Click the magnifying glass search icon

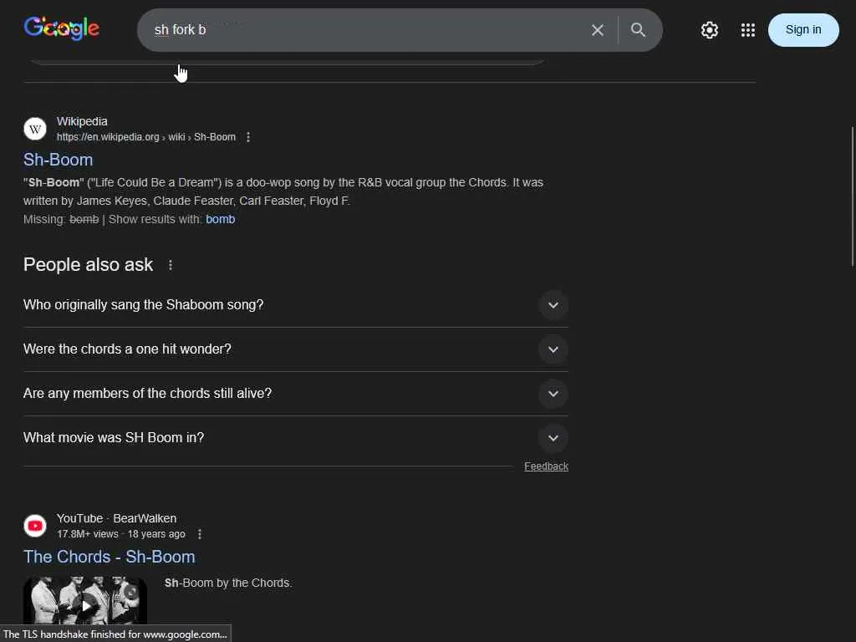point(638,30)
